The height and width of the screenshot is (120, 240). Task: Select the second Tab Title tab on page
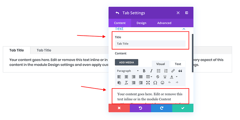tap(44, 50)
